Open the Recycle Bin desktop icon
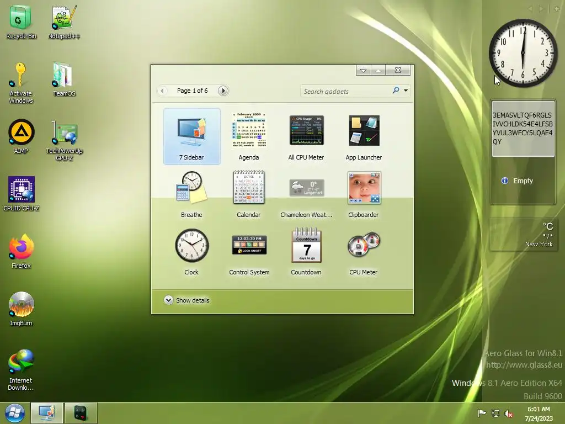Image resolution: width=565 pixels, height=424 pixels. pyautogui.click(x=21, y=22)
